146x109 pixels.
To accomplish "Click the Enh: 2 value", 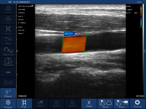I will (x=21, y=17).
